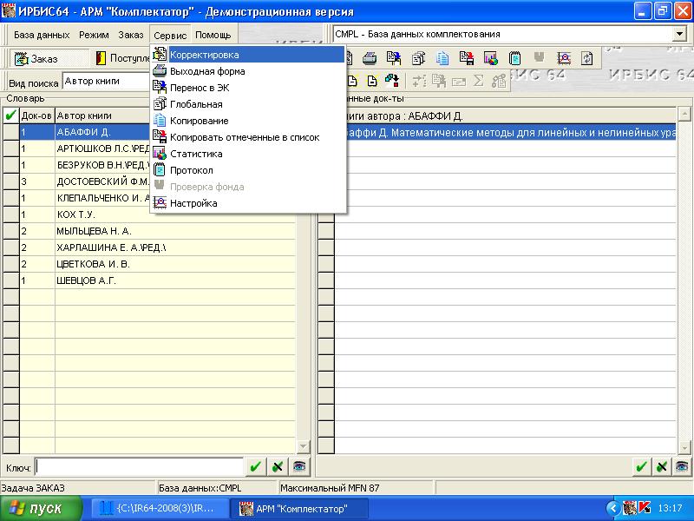Click the IRBIS icon in the system tray

tap(630, 508)
